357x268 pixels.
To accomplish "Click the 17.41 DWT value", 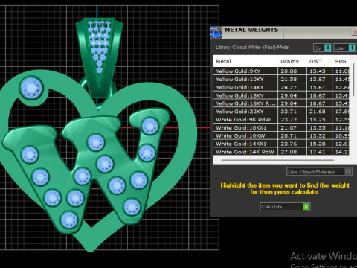I will click(x=318, y=152).
